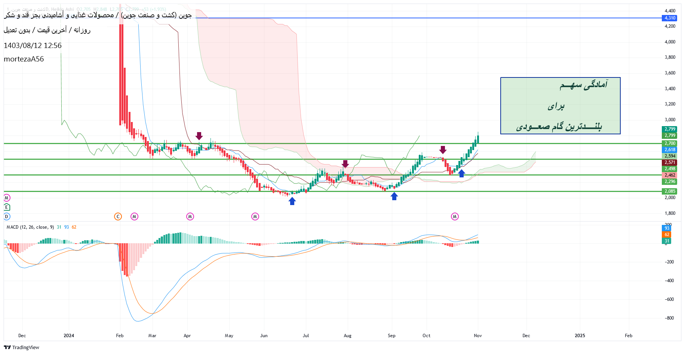Open the E earnings event marker
The image size is (685, 354).
pyautogui.click(x=6, y=207)
